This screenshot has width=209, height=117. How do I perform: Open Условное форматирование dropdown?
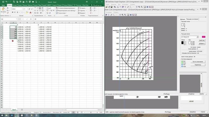(66, 8)
